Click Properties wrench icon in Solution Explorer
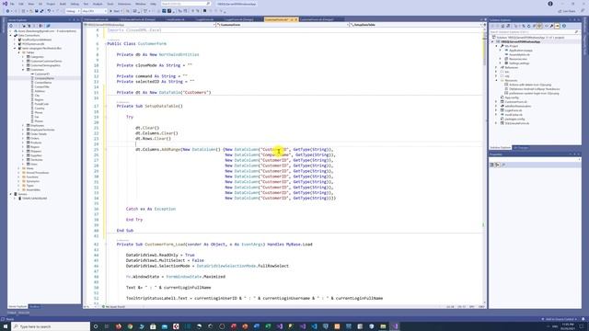The height and width of the screenshot is (331, 589). pos(551,26)
